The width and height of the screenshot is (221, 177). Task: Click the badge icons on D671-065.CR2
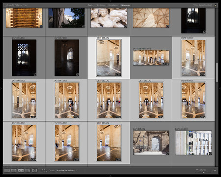pyautogui.click(x=33, y=159)
